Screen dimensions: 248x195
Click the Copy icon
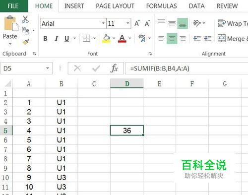[25, 30]
